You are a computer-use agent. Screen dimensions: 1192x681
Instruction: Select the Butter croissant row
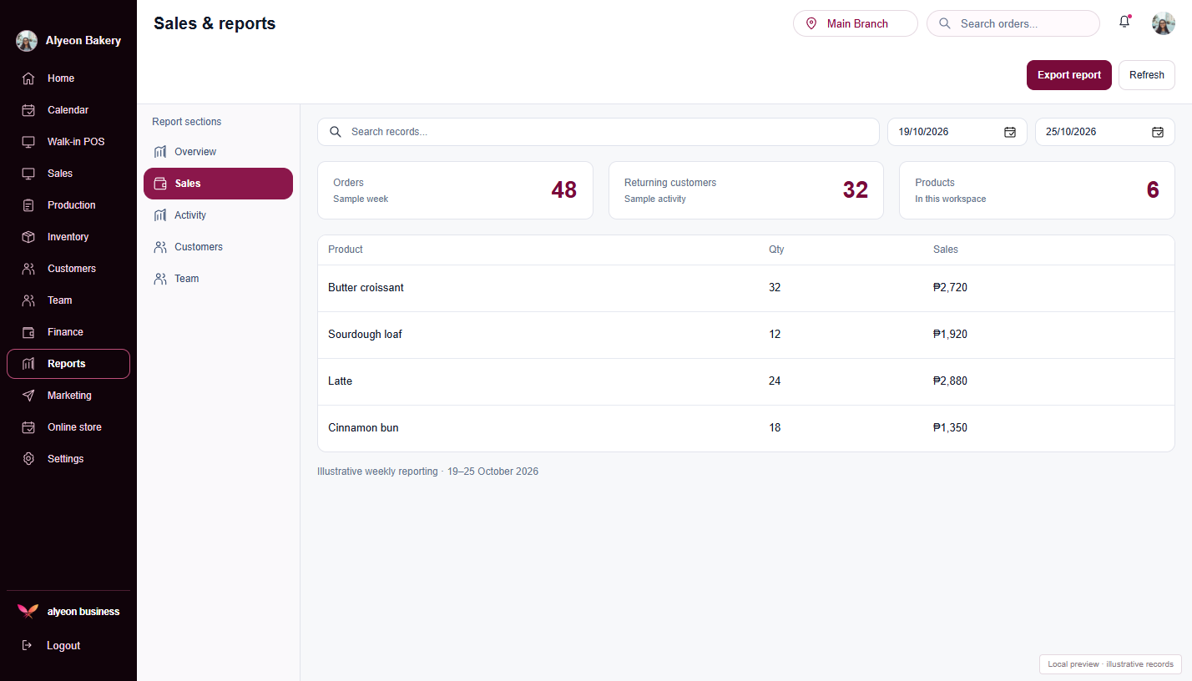[x=746, y=288]
